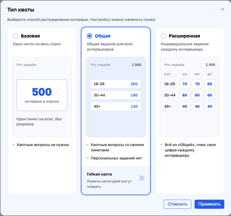Click the 18–29 row label in Расширенная table
The height and width of the screenshot is (216, 231).
(169, 84)
